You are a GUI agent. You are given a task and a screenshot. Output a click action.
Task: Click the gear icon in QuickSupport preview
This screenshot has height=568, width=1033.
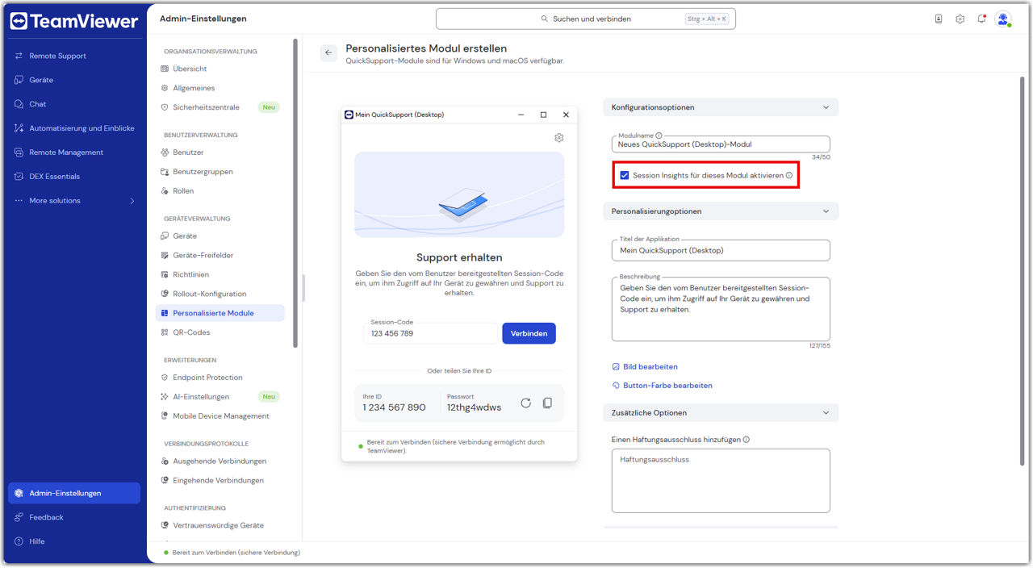tap(559, 138)
